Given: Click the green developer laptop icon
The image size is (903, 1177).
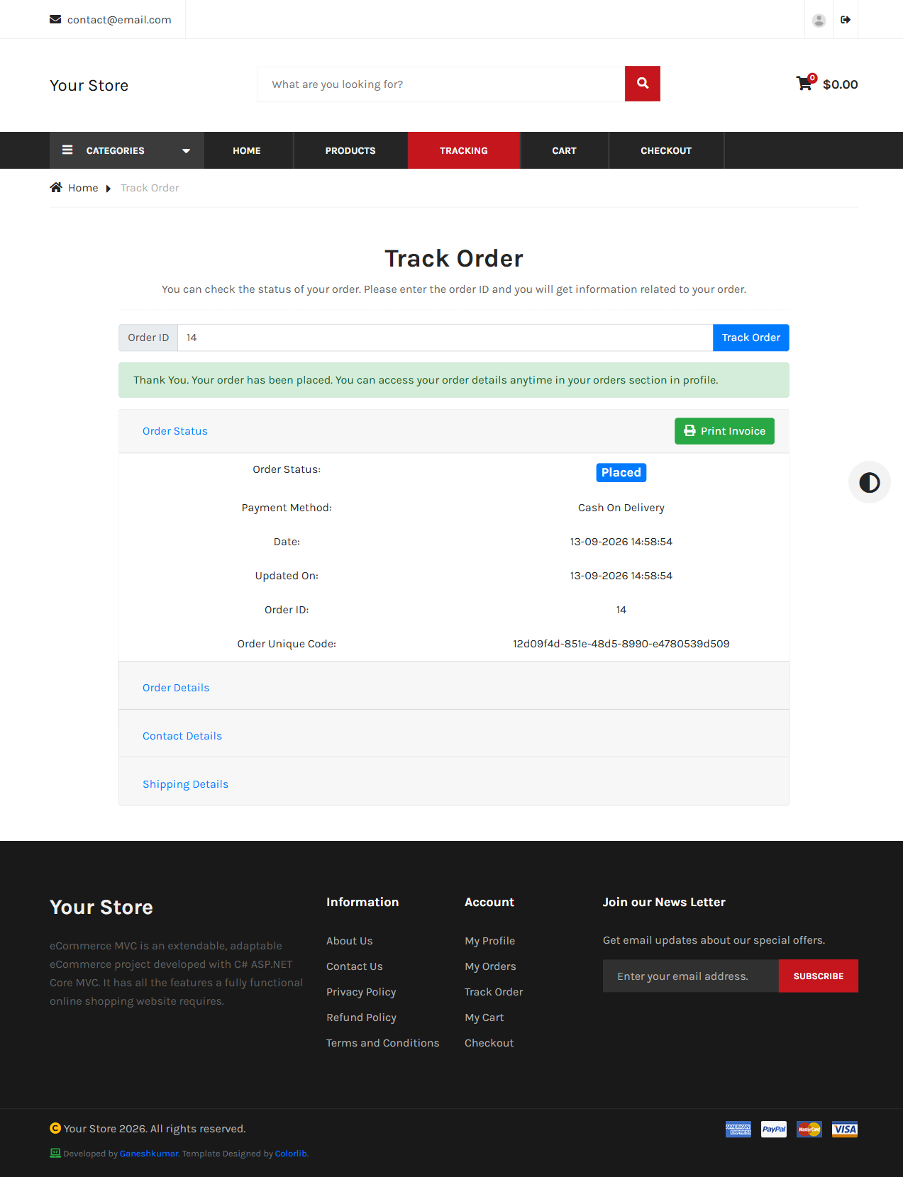Looking at the screenshot, I should pos(55,1153).
